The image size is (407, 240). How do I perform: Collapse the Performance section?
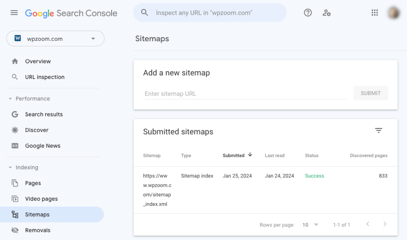(x=10, y=99)
